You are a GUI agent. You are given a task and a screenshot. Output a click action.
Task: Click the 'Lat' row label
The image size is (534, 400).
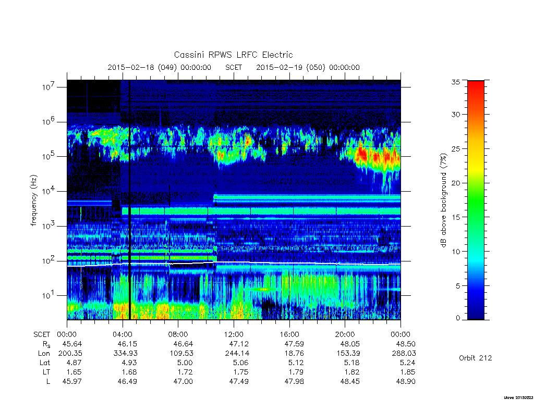point(45,362)
